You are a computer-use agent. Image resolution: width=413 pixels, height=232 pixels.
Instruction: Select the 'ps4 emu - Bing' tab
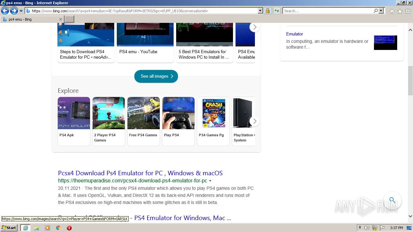[32, 19]
